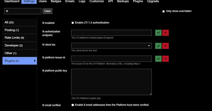Click the 'lti platform public key' label

(54, 71)
